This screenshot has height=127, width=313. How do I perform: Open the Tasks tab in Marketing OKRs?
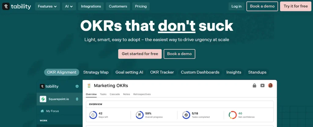pyautogui.click(x=103, y=94)
